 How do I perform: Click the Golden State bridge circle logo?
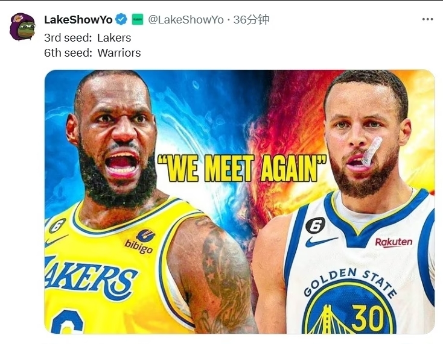(x=349, y=307)
